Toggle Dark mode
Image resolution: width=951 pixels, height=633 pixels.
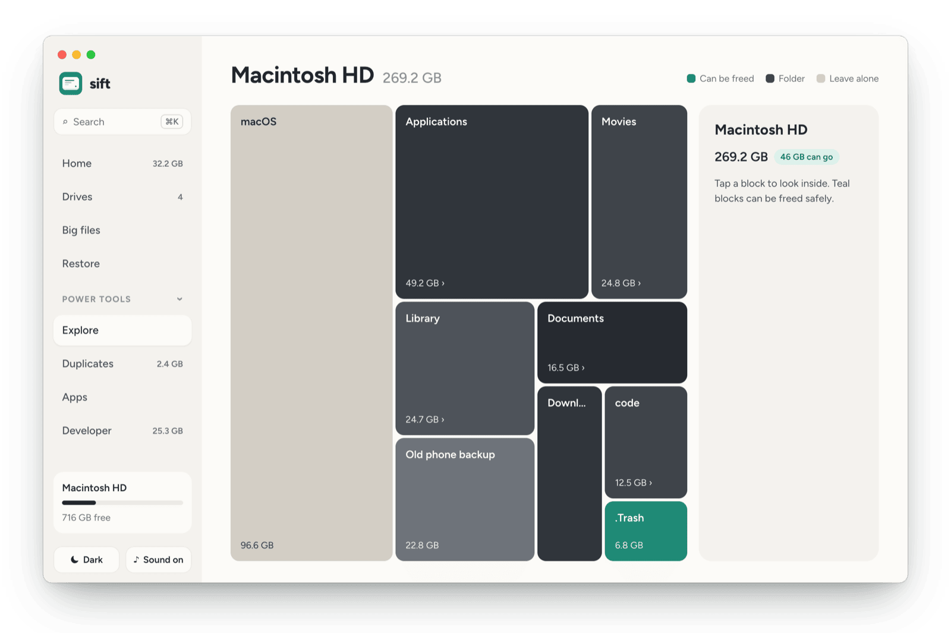click(87, 559)
